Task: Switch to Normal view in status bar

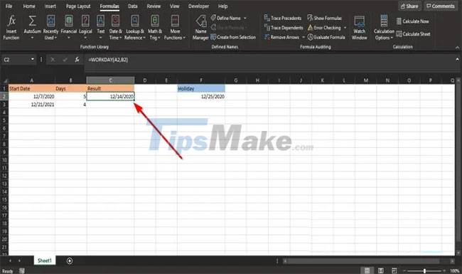Action: click(367, 270)
